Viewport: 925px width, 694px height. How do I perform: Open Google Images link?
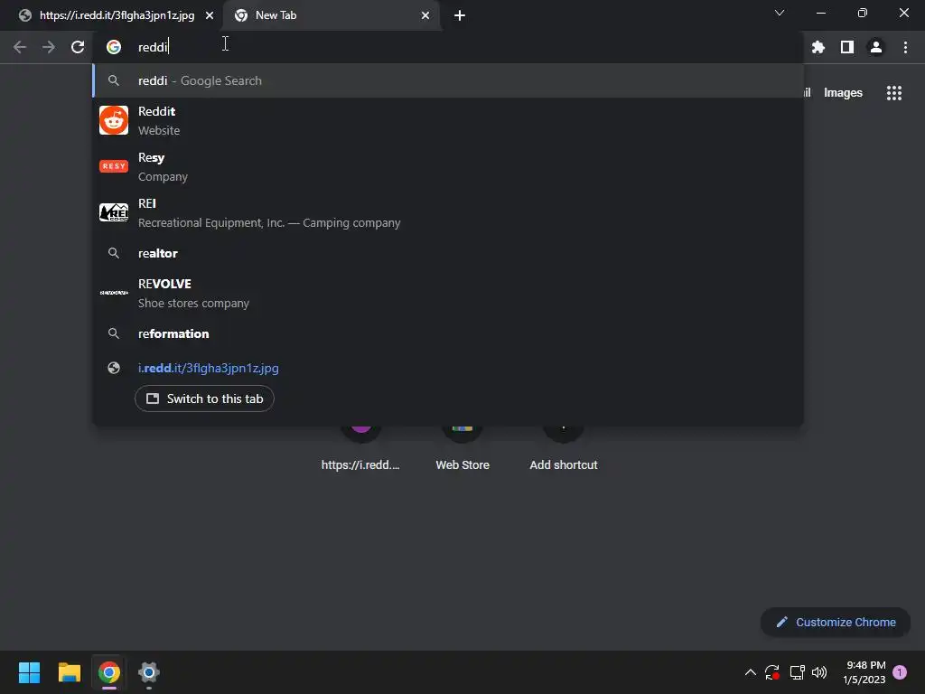point(843,93)
